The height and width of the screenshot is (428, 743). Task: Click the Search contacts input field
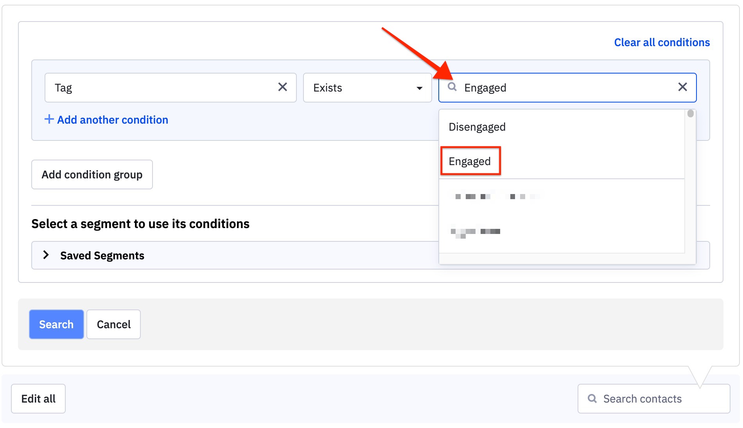[x=654, y=399]
